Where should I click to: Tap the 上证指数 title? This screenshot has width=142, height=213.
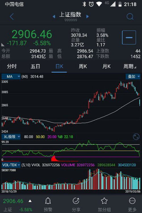coord(70,14)
